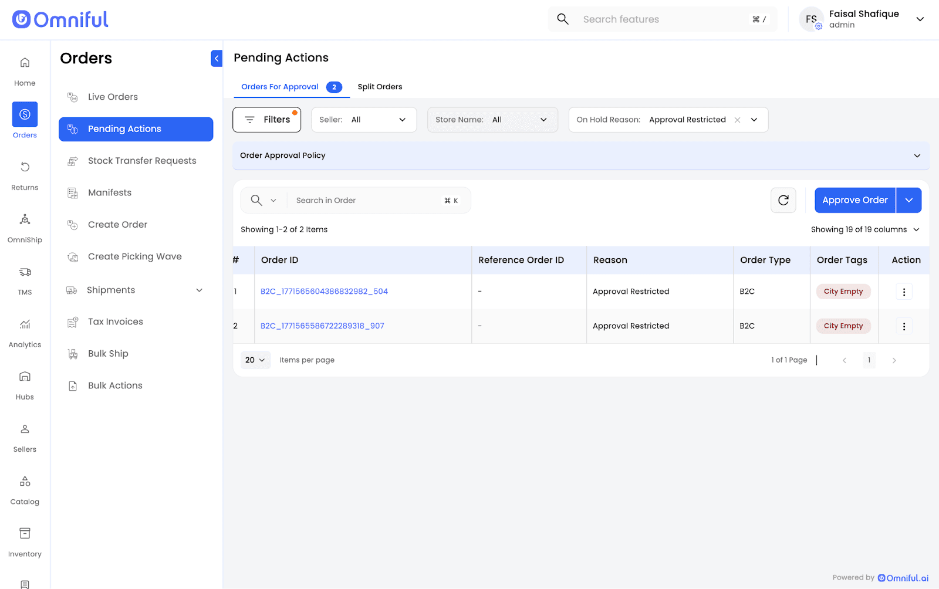Clear the Approval Restricted filter
The image size is (939, 589).
click(x=737, y=120)
